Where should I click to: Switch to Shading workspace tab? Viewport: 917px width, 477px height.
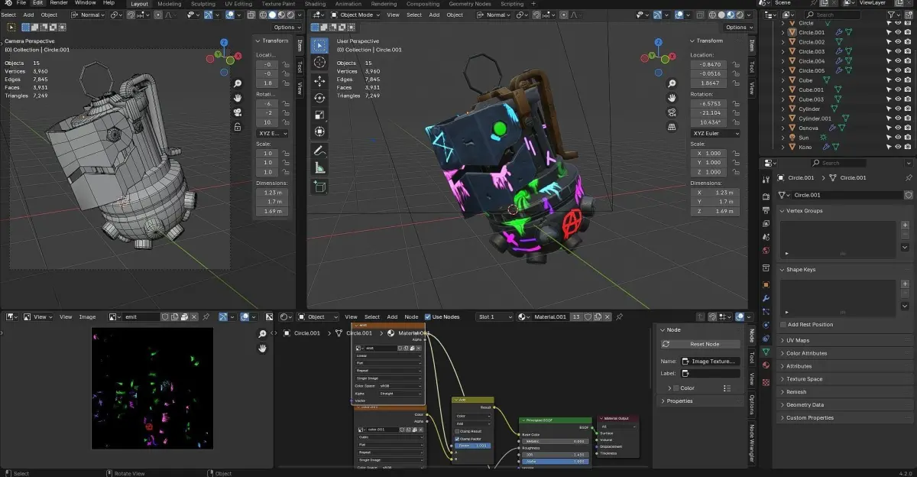pos(315,4)
